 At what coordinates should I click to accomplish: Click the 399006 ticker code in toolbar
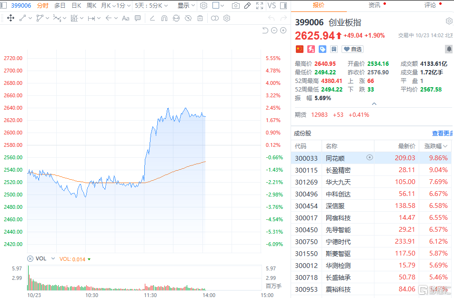click(21, 6)
